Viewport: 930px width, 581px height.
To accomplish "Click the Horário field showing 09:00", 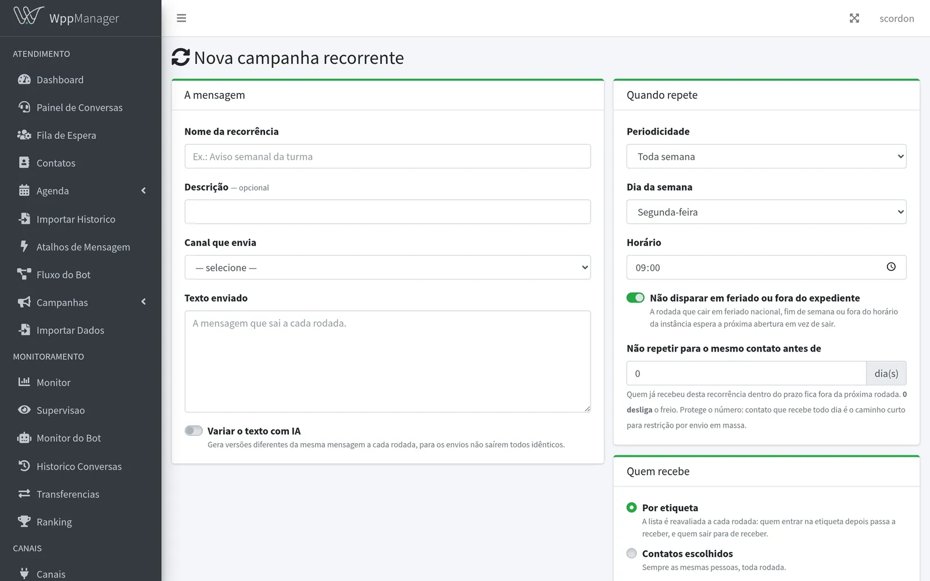I will (x=766, y=267).
